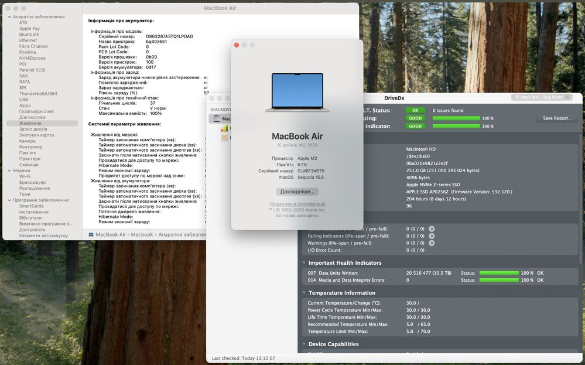Select Розташування in the sidebar
This screenshot has width=585, height=365.
[x=35, y=189]
